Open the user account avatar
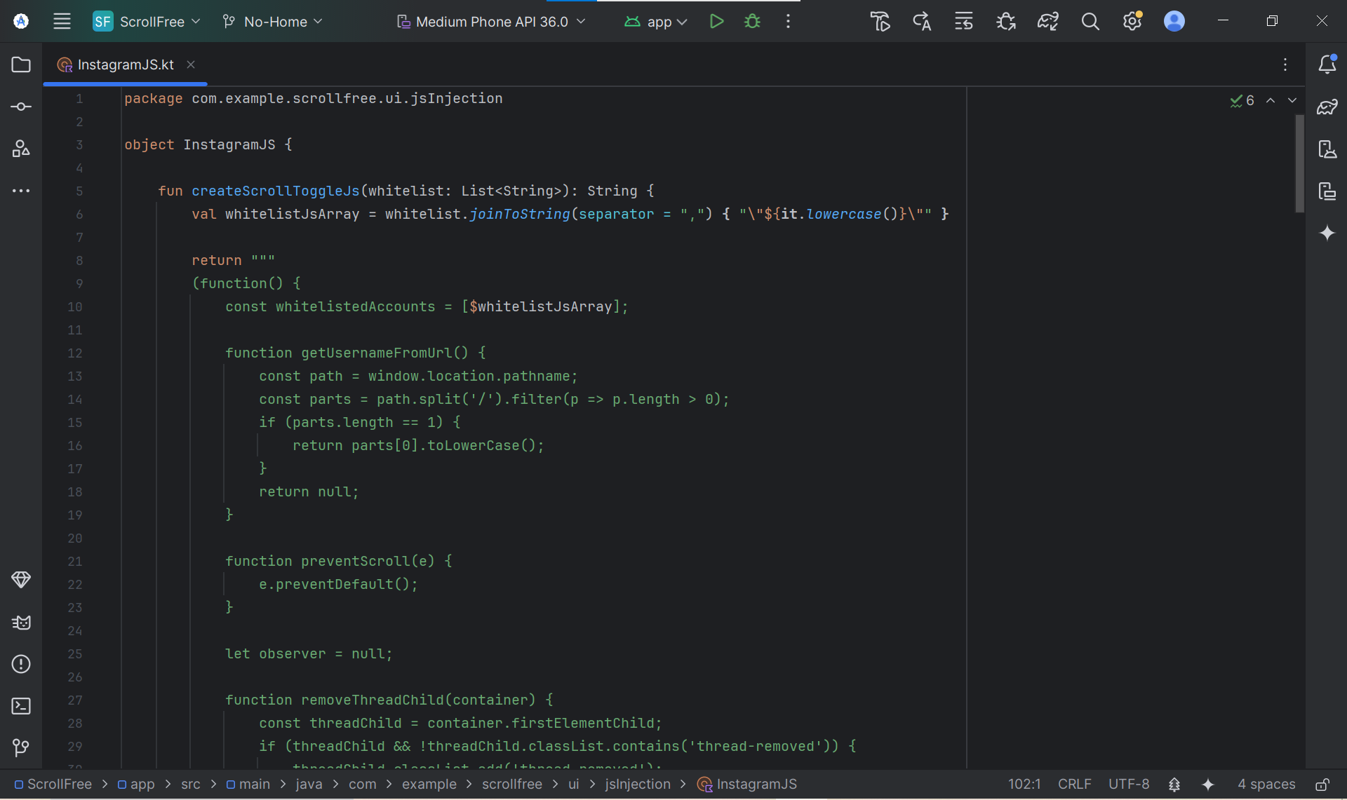 (x=1174, y=21)
